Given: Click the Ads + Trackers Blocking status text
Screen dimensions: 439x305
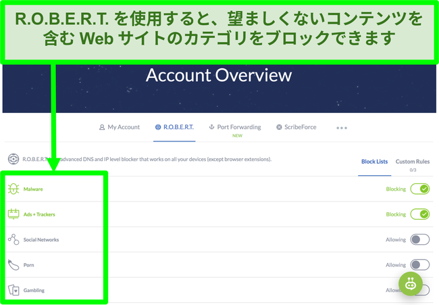Looking at the screenshot, I should (x=396, y=214).
